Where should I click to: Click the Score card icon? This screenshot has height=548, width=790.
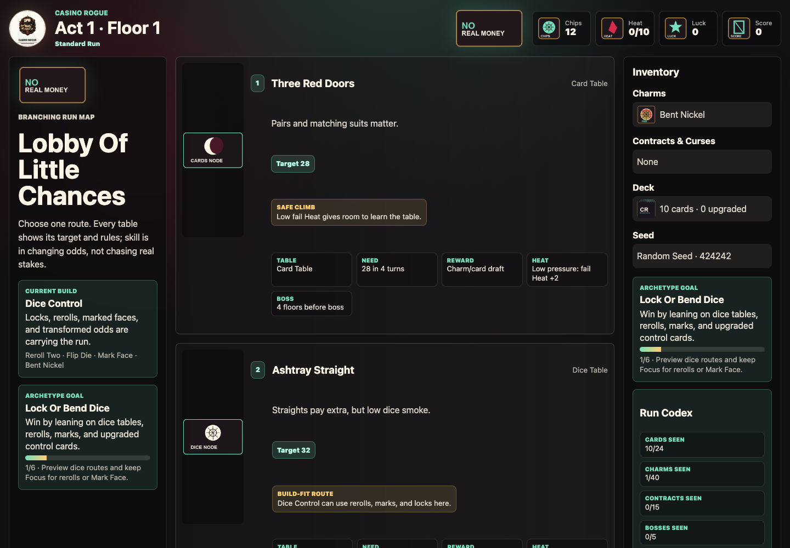click(x=739, y=28)
